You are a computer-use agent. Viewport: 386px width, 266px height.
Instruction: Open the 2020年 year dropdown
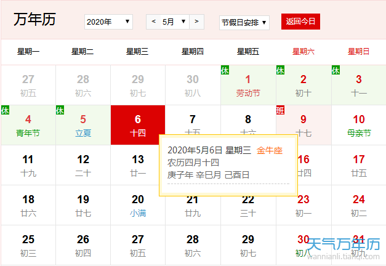(x=108, y=22)
